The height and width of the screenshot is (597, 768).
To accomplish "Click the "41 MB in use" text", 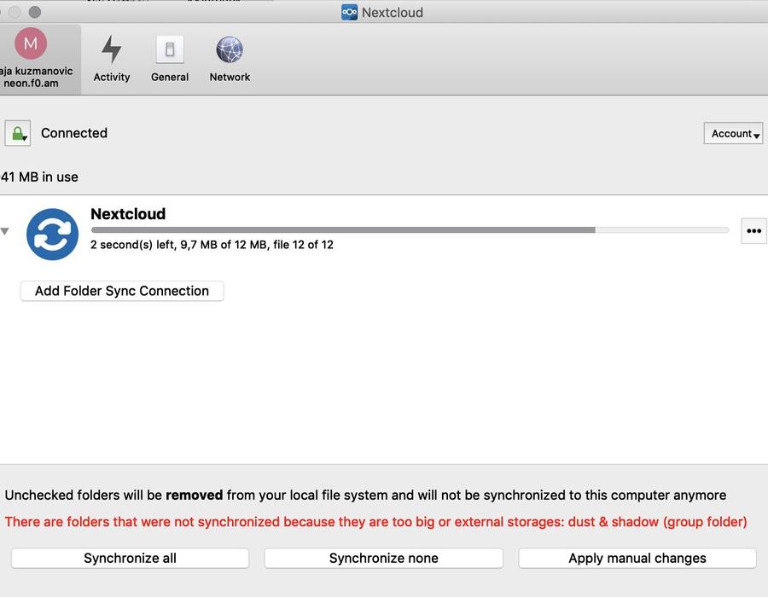I will [x=39, y=177].
